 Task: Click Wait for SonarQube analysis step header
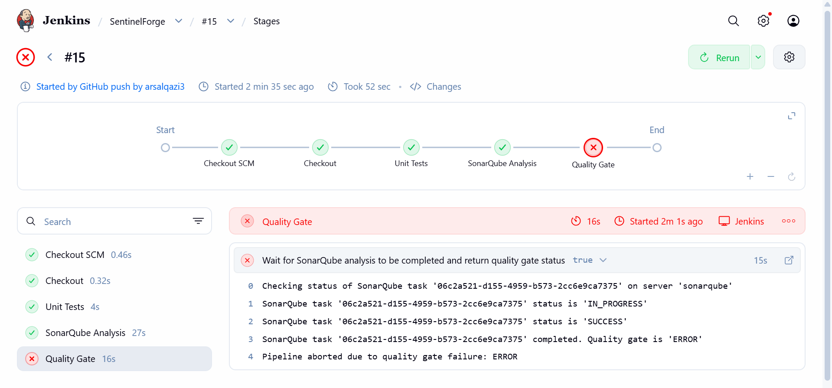tap(517, 260)
